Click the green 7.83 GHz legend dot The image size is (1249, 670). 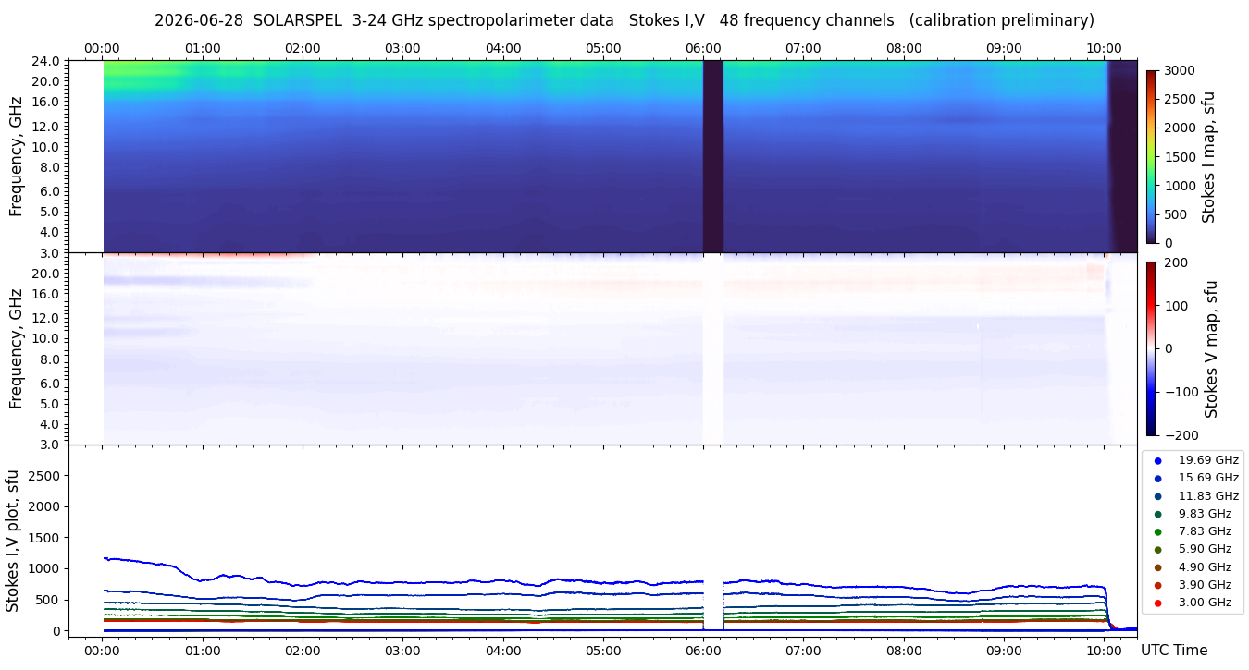pyautogui.click(x=1157, y=531)
